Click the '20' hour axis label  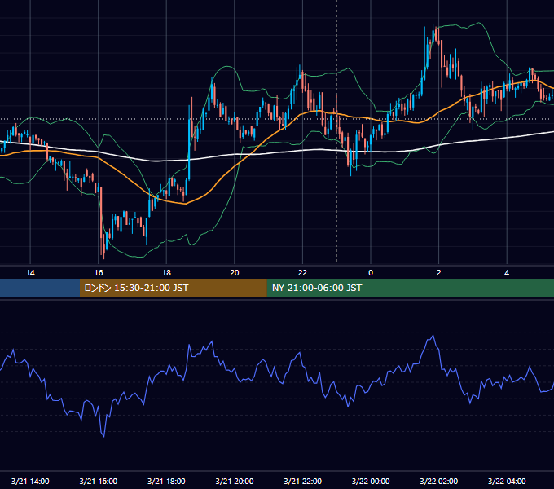[x=235, y=273]
